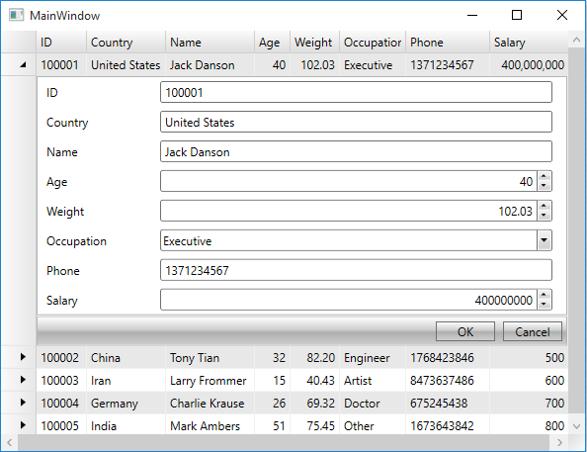Click the Salary numeric field
The height and width of the screenshot is (452, 587).
pos(349,300)
